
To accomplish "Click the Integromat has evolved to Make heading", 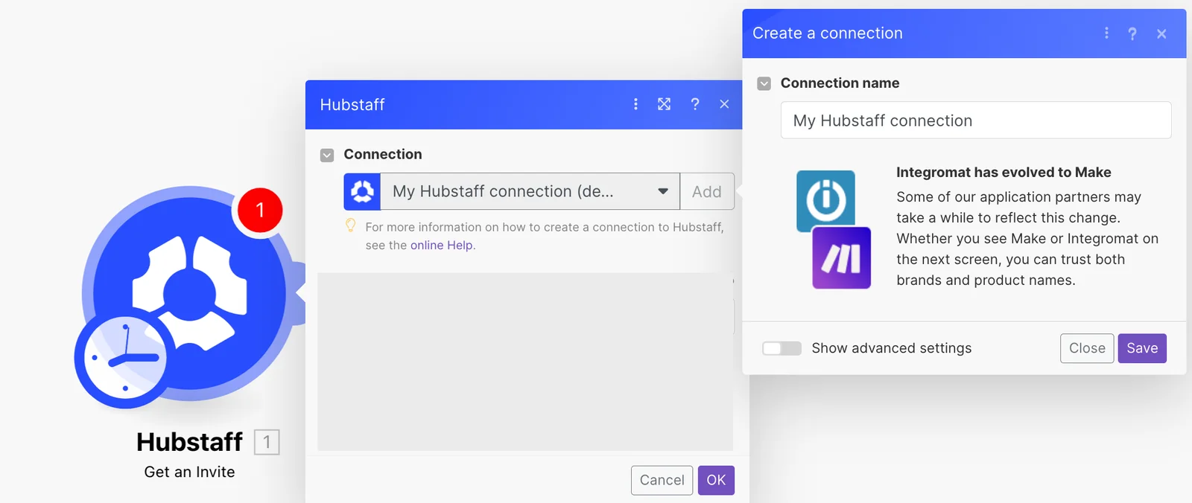I will (1004, 172).
